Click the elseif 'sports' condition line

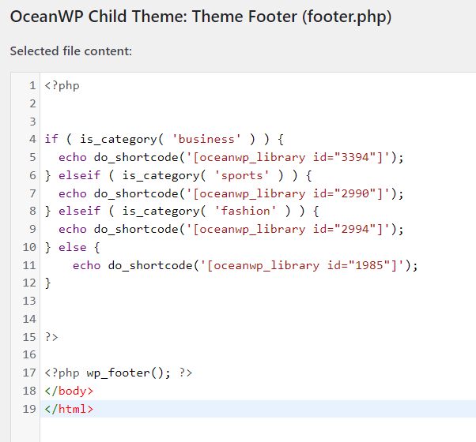[178, 175]
